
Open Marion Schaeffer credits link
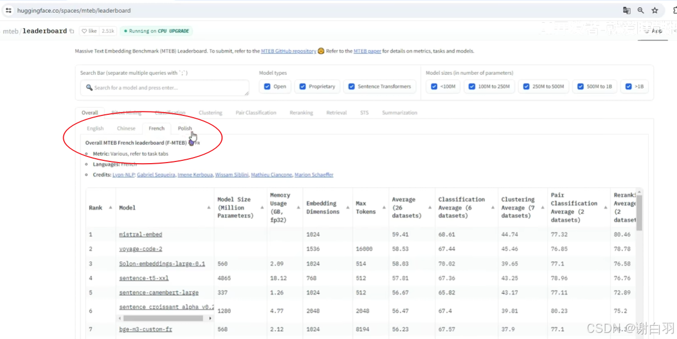314,175
